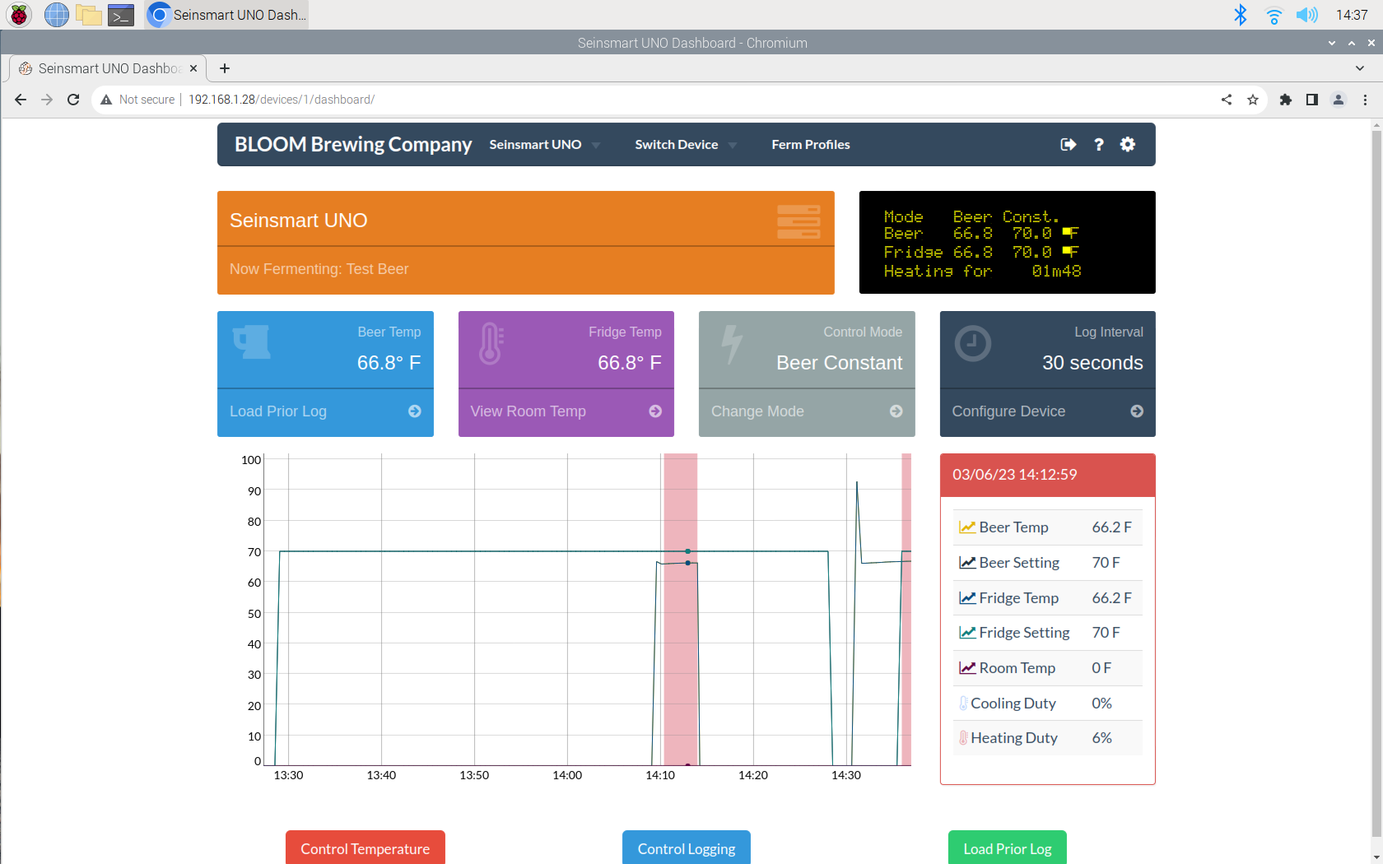The width and height of the screenshot is (1383, 864).
Task: Open help via the question mark icon
Action: tap(1098, 145)
